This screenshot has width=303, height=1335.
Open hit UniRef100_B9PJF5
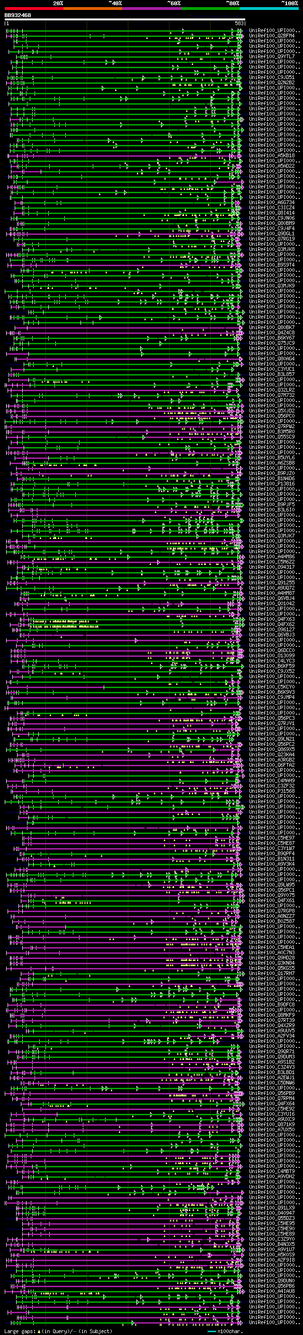(272, 504)
